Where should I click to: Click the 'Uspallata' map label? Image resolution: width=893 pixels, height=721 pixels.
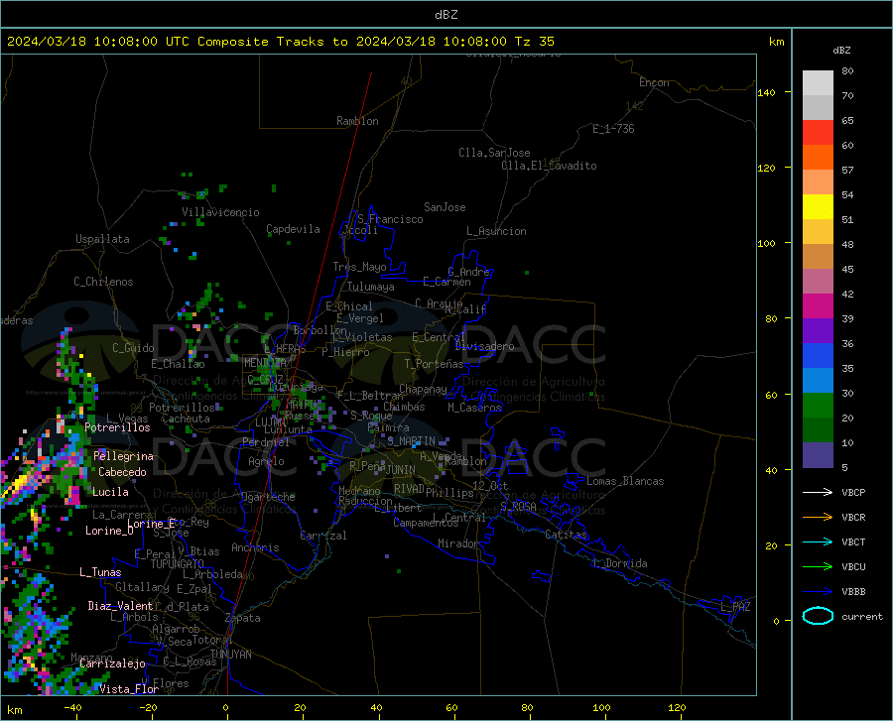pos(102,239)
